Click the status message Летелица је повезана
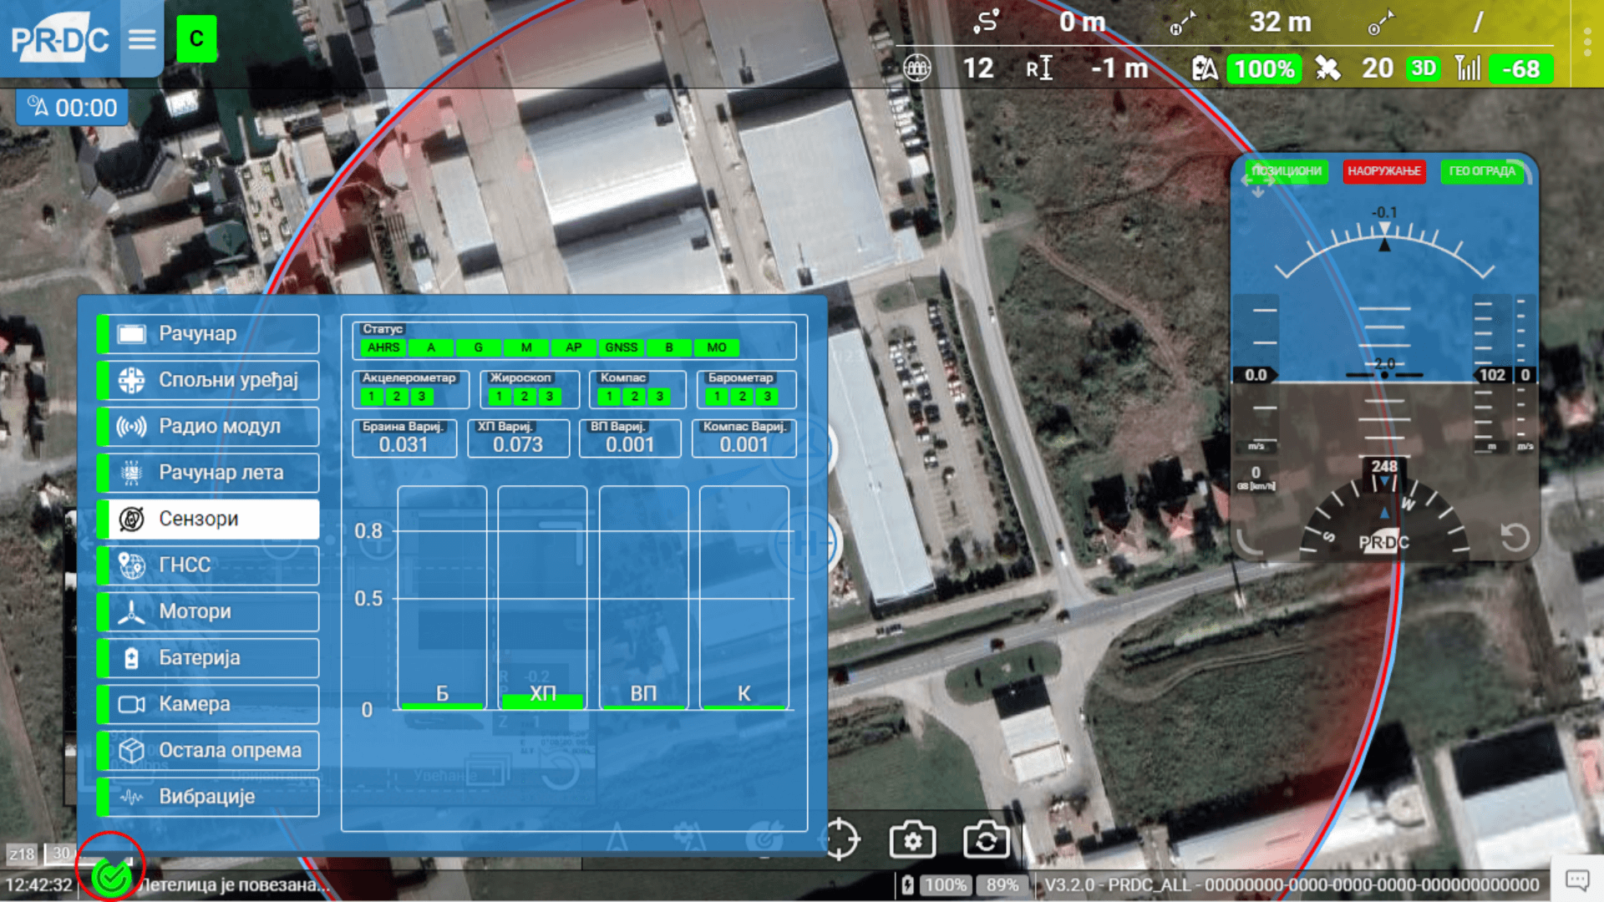 pyautogui.click(x=234, y=885)
